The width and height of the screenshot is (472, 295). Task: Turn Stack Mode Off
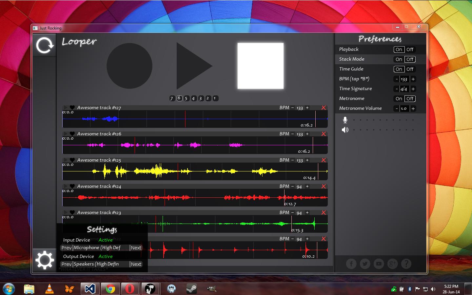[410, 59]
